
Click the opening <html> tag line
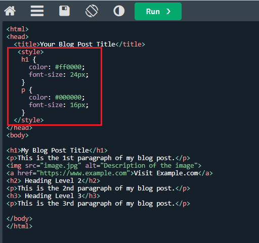[18, 29]
